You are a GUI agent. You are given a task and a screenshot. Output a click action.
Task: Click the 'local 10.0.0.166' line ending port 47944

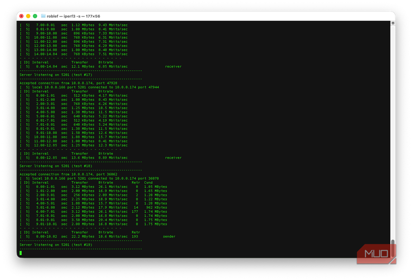click(x=89, y=87)
